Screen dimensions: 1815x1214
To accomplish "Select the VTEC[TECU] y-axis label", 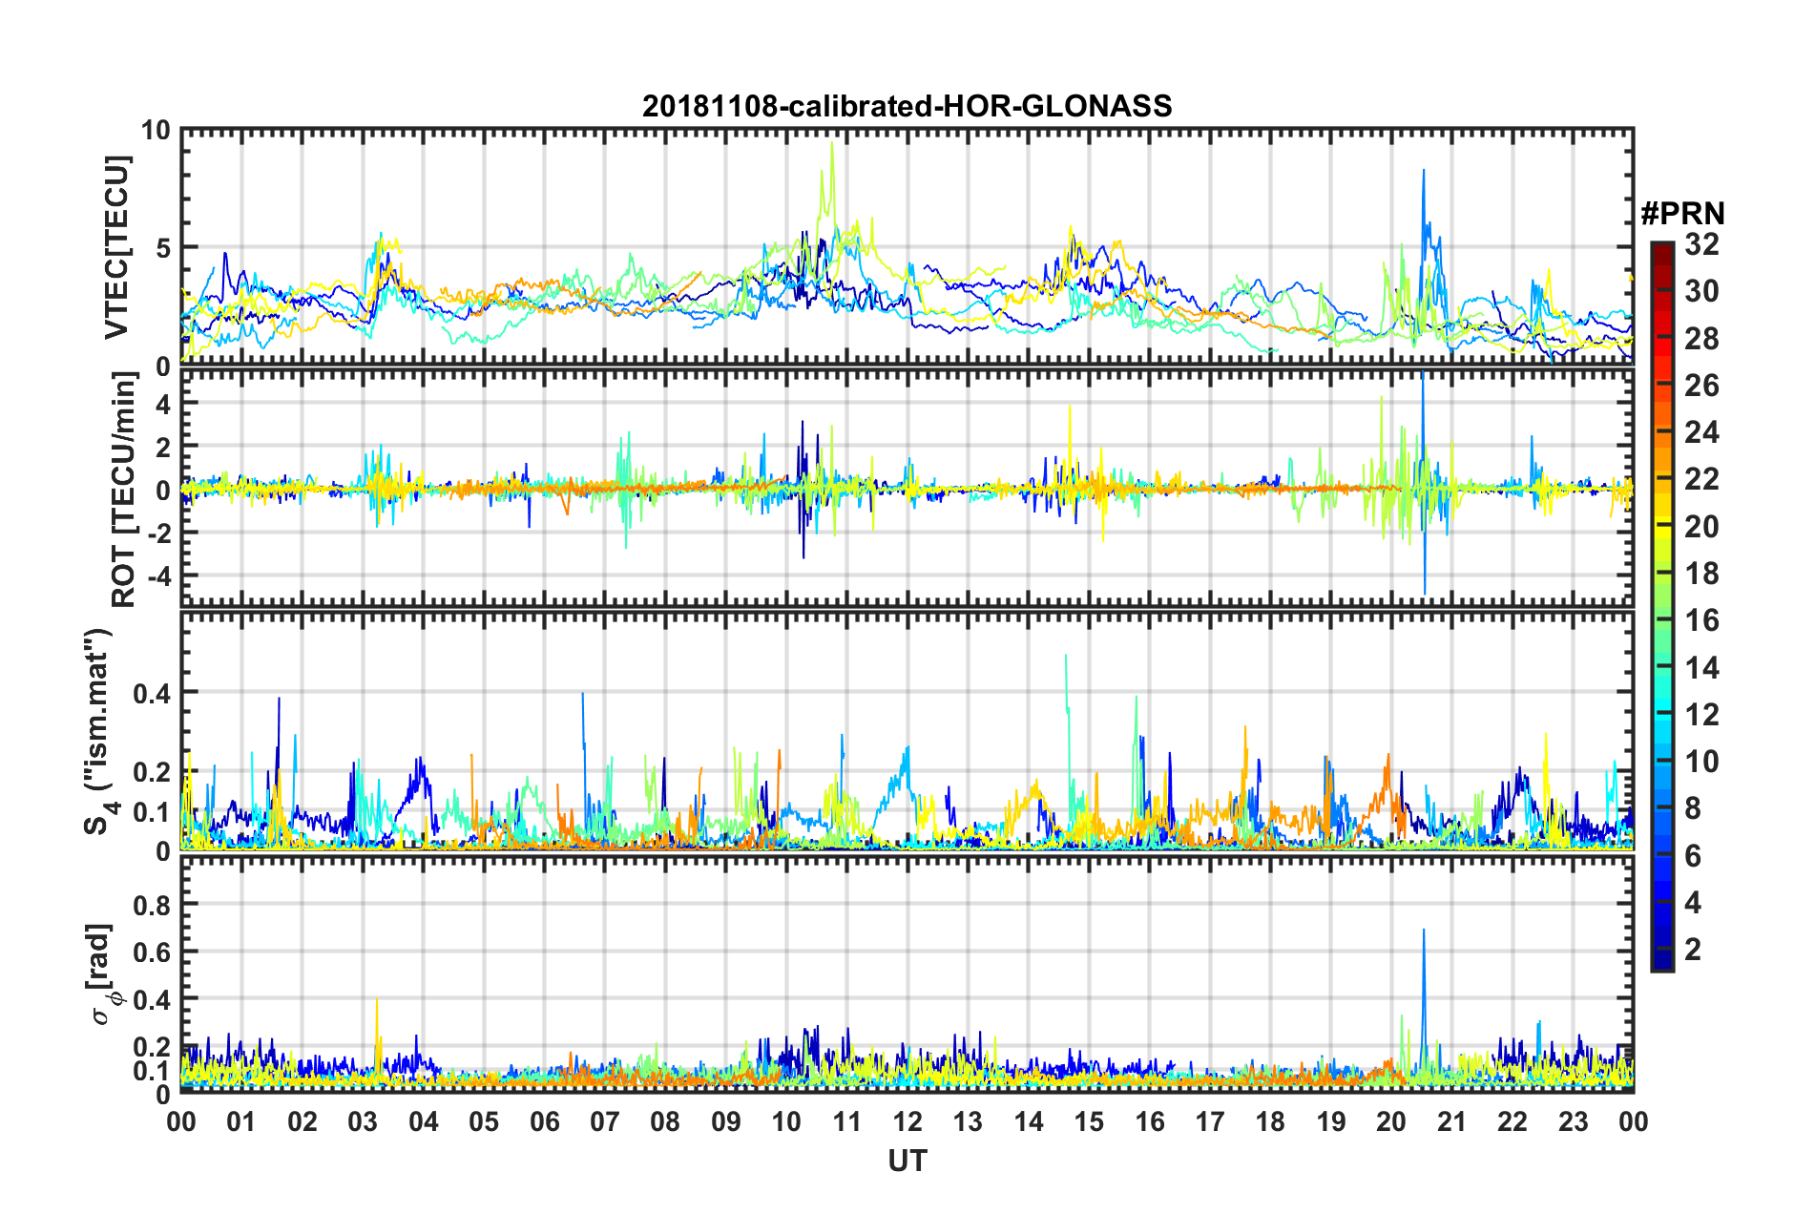I will [x=116, y=247].
